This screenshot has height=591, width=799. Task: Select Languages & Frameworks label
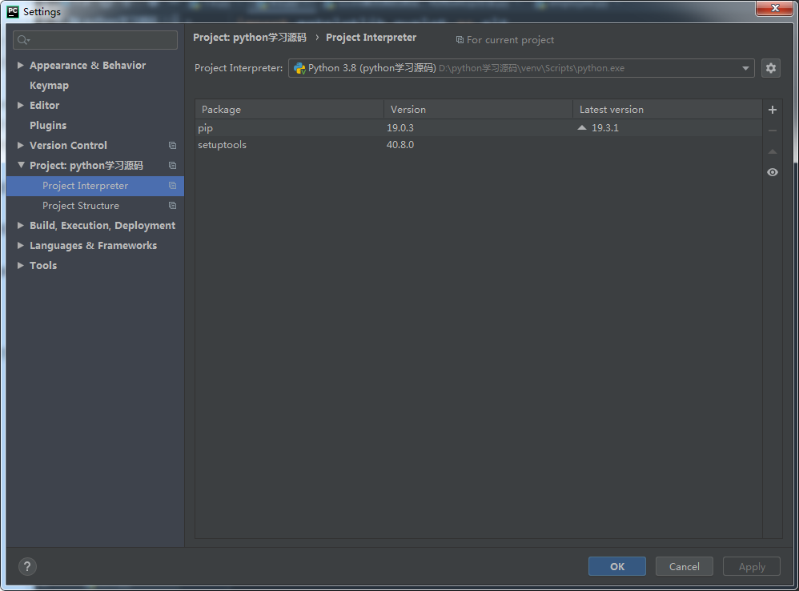pos(93,245)
